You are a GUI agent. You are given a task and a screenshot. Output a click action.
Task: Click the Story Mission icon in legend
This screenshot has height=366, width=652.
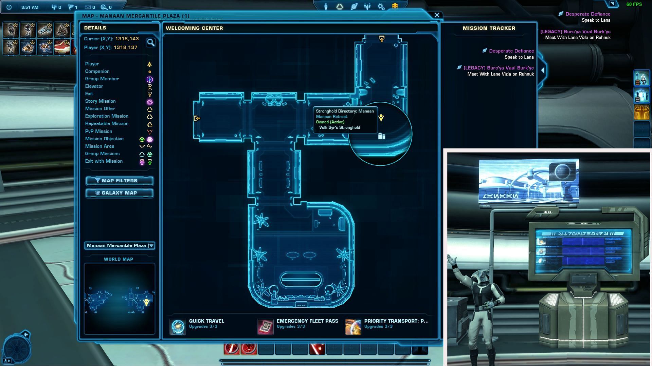(149, 101)
